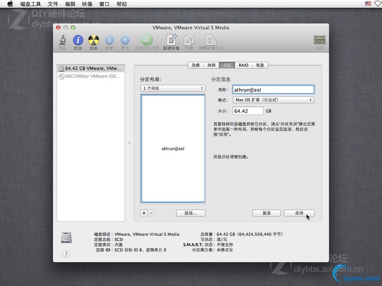Click the add partition plus button
The image size is (382, 286).
tap(144, 213)
